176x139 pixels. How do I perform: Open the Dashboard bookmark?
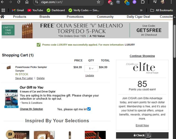tap(56, 10)
